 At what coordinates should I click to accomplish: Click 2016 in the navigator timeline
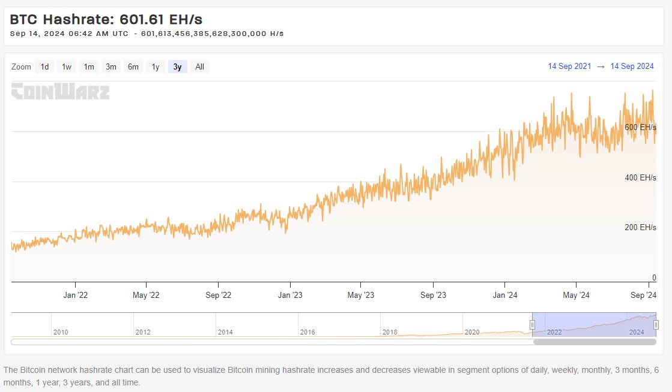307,332
